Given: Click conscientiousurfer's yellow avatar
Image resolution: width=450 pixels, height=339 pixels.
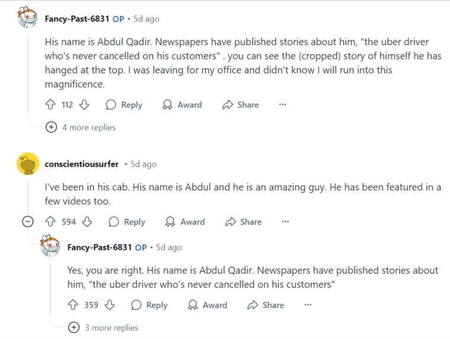Looking at the screenshot, I should click(28, 164).
